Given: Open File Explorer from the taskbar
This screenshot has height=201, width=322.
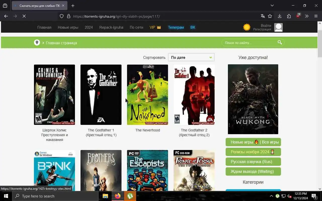Looking at the screenshot, I should [105, 196].
